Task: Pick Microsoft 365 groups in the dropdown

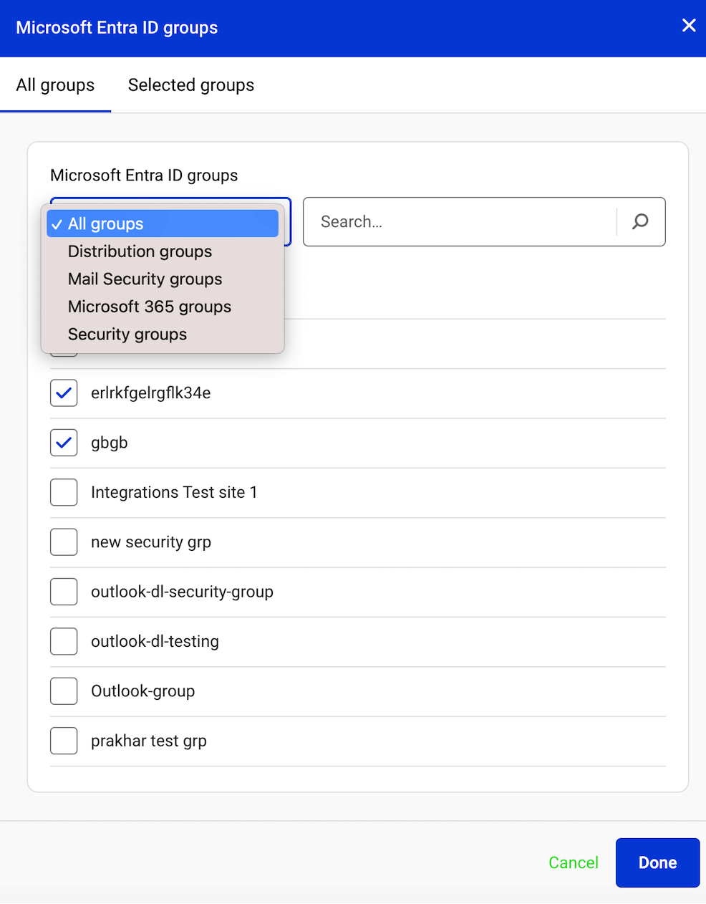Action: click(x=150, y=307)
